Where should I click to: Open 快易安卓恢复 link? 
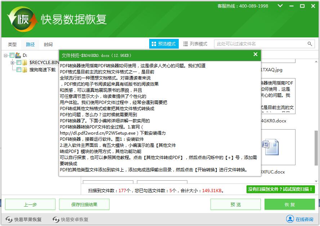coord(70,219)
